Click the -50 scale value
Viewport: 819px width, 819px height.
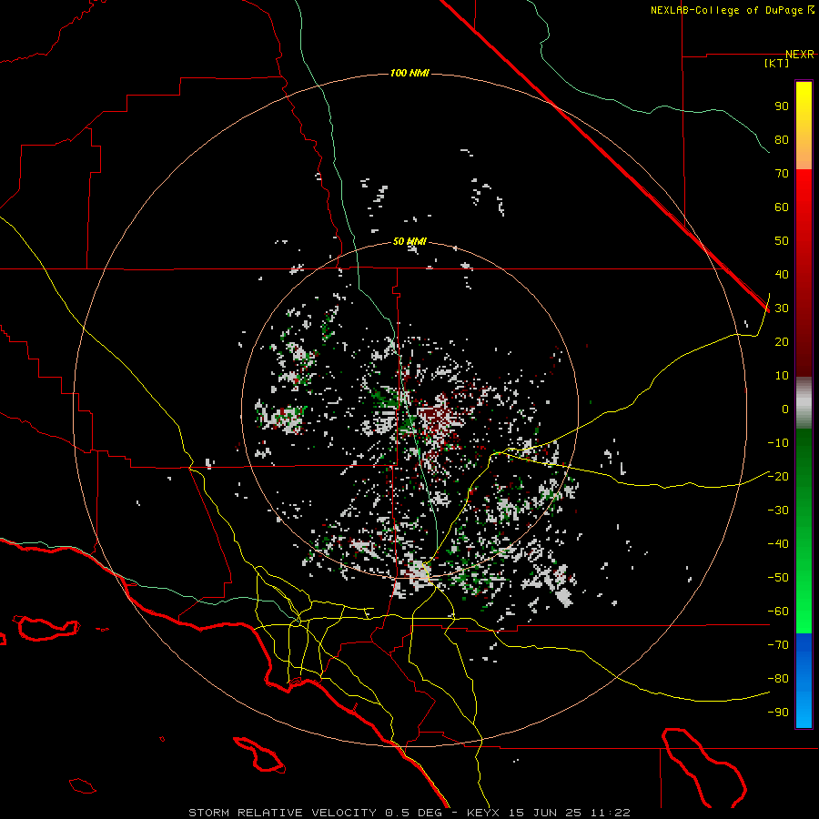[x=778, y=578]
